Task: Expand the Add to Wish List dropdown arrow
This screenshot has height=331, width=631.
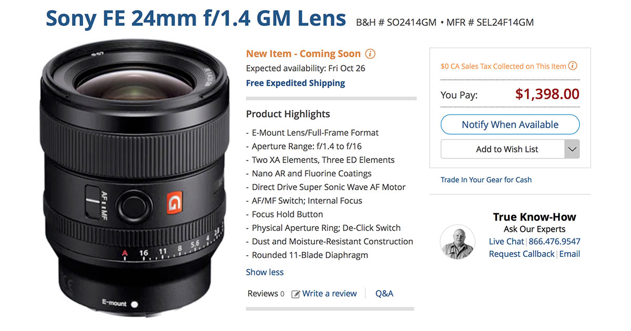Action: tap(572, 149)
